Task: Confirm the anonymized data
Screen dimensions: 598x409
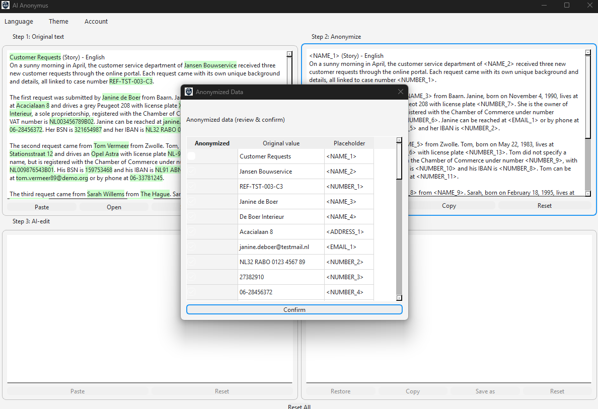Action: (x=294, y=309)
